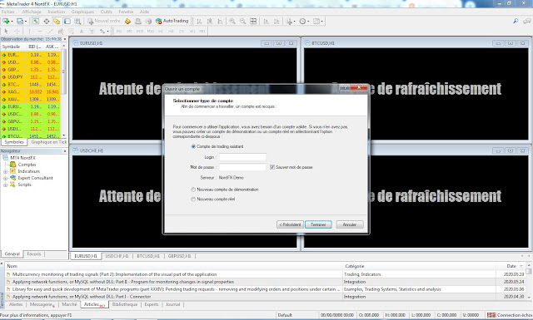The image size is (533, 320).
Task: Click the search magnifier icon at top right
Action: pyautogui.click(x=516, y=21)
